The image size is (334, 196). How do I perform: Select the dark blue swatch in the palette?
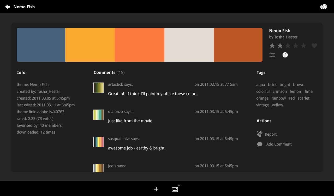click(41, 45)
